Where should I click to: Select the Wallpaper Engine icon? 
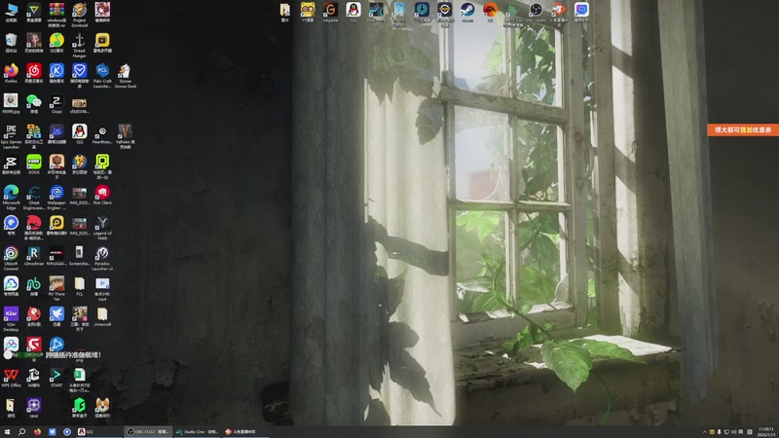56,197
